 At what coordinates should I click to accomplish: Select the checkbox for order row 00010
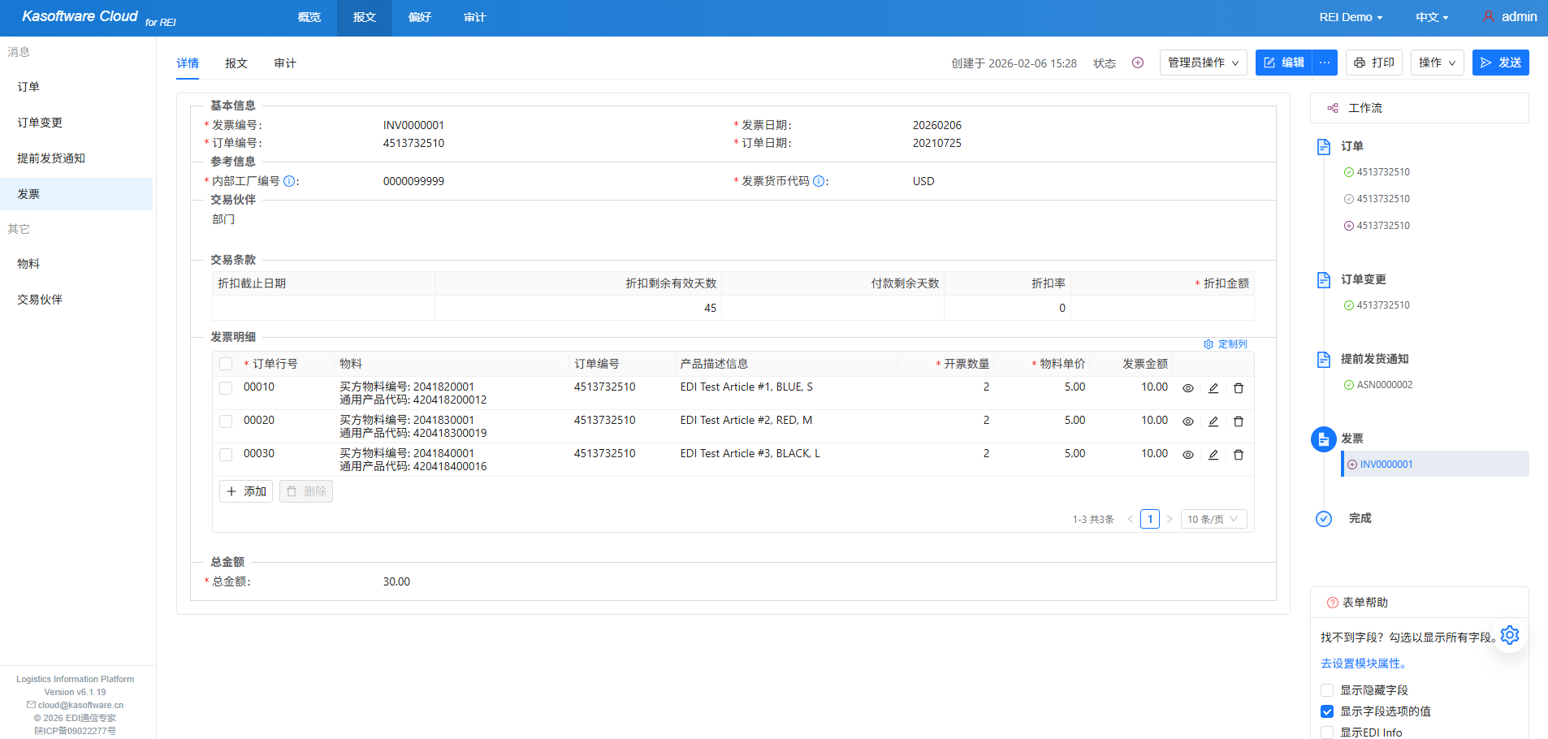point(226,388)
